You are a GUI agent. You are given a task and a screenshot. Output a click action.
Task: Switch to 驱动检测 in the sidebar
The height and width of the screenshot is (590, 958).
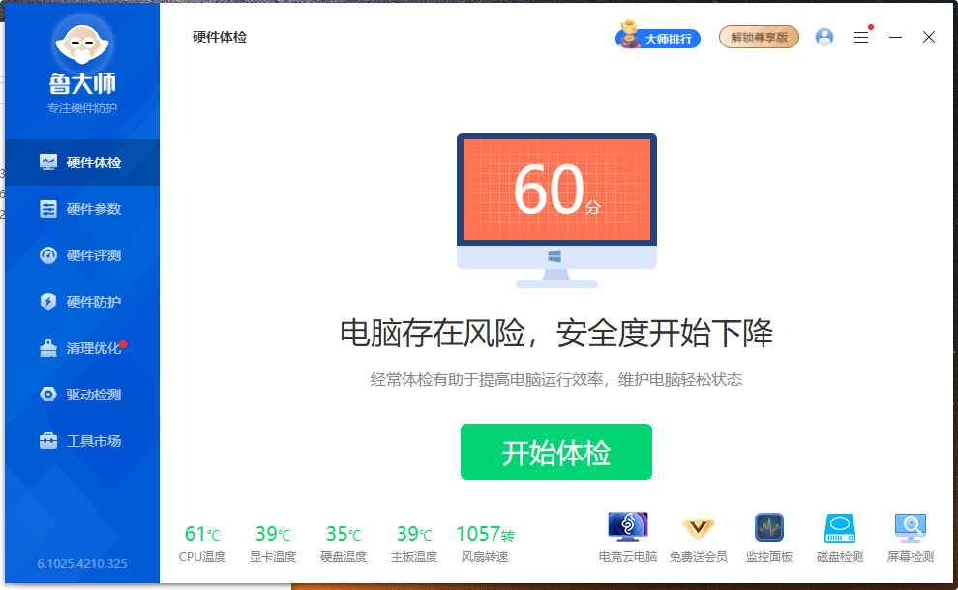(x=82, y=395)
